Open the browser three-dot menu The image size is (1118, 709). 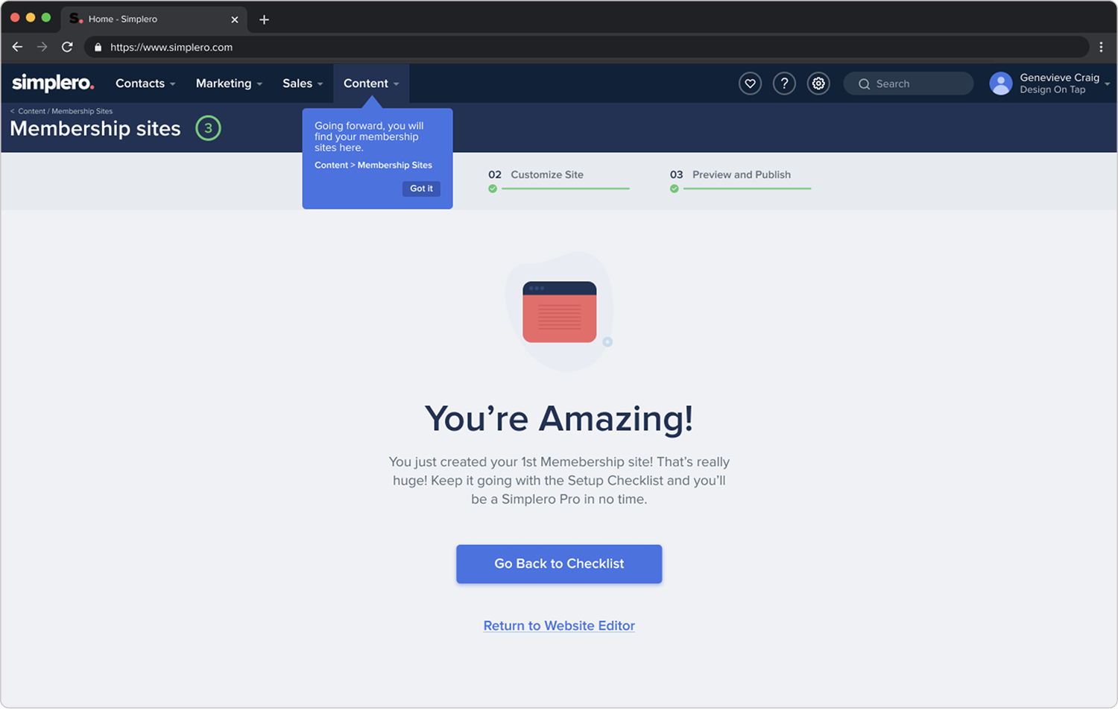1101,47
